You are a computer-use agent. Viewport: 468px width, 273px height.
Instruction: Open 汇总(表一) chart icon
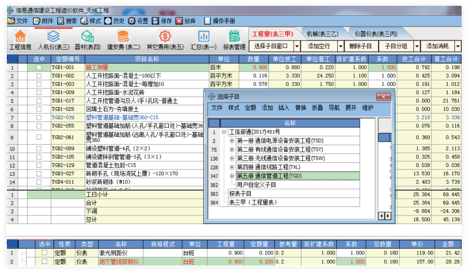(203, 36)
